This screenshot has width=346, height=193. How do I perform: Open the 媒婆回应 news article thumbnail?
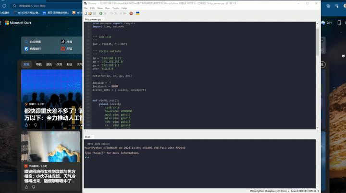(x=51, y=147)
